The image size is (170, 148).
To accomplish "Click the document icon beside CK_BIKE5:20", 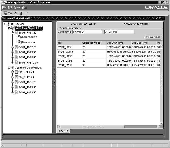I will coord(16,77).
